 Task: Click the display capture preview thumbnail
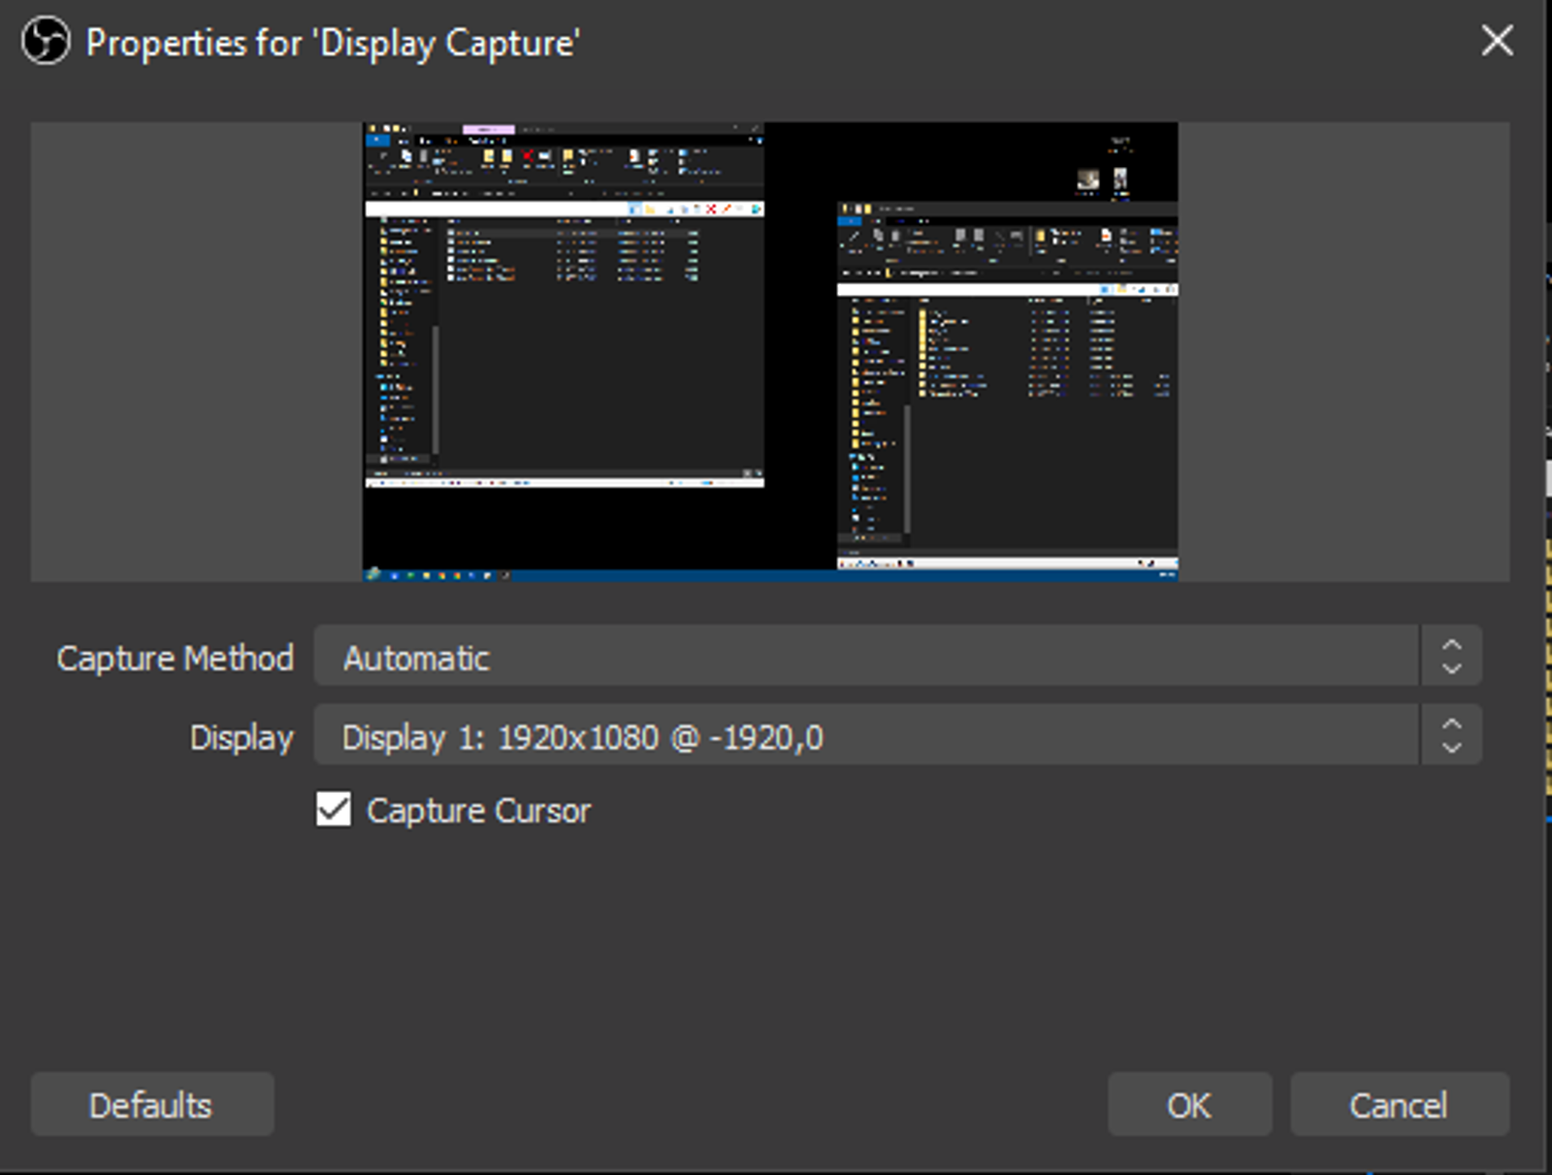click(770, 351)
